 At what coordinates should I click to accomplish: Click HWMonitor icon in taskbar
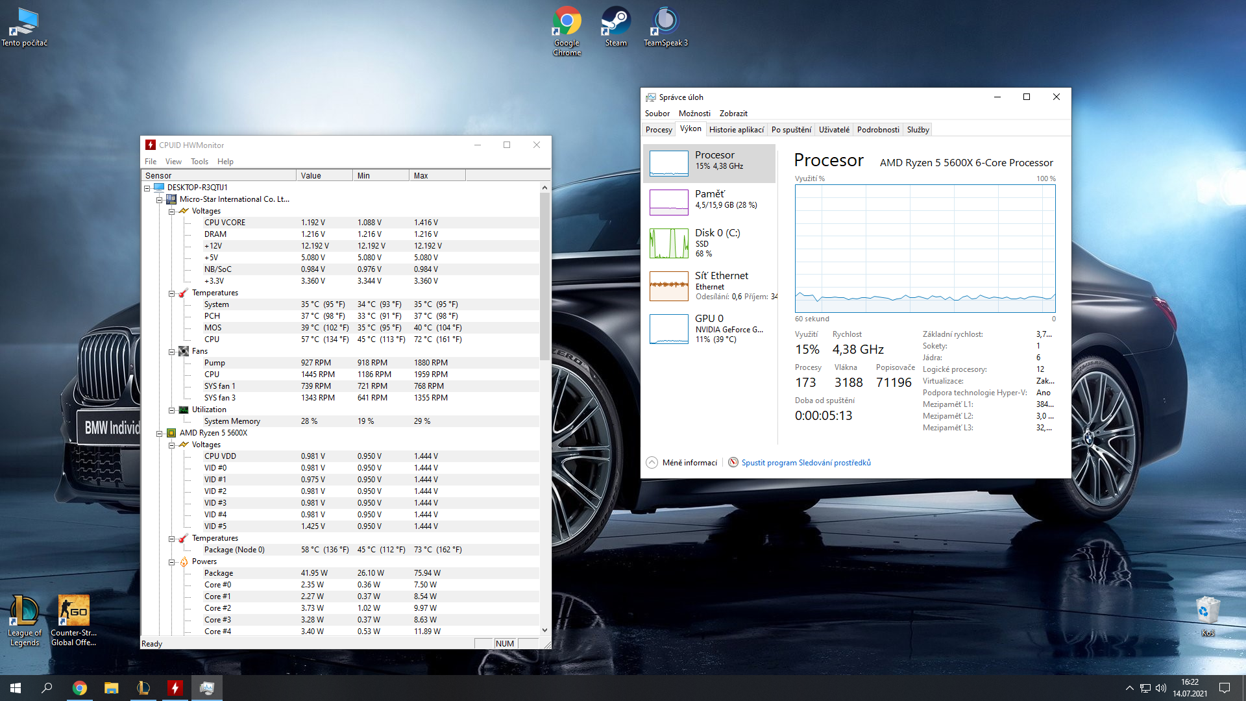(x=175, y=688)
